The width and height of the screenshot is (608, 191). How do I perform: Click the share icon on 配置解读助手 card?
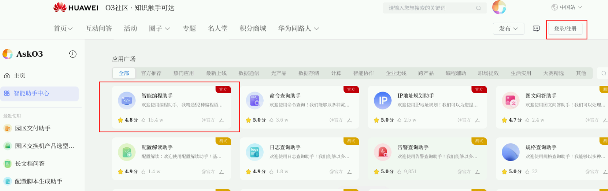221,172
